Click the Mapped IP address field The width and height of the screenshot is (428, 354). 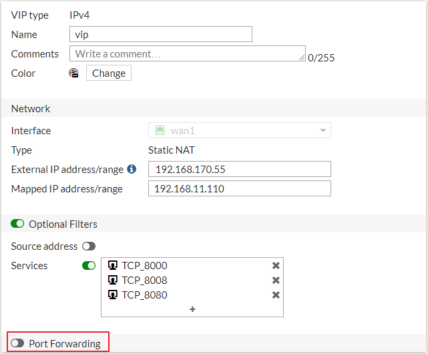click(240, 188)
